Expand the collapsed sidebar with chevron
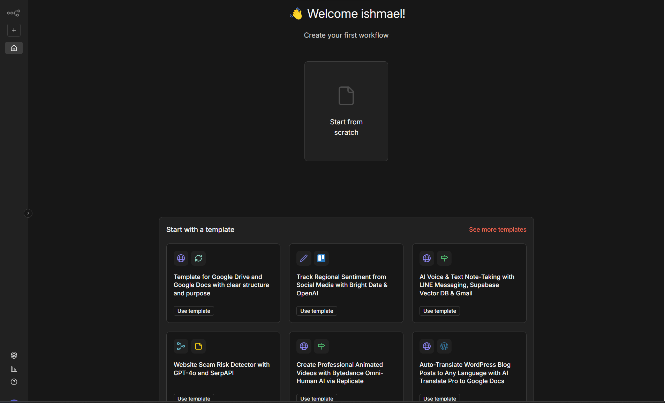This screenshot has width=665, height=403. [x=28, y=213]
